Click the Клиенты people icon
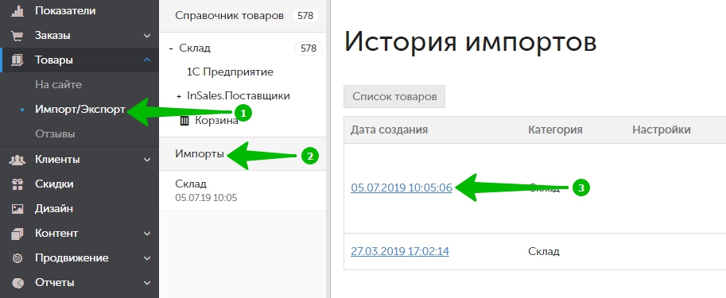 click(17, 160)
